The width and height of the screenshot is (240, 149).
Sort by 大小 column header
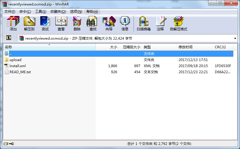pos(107,47)
